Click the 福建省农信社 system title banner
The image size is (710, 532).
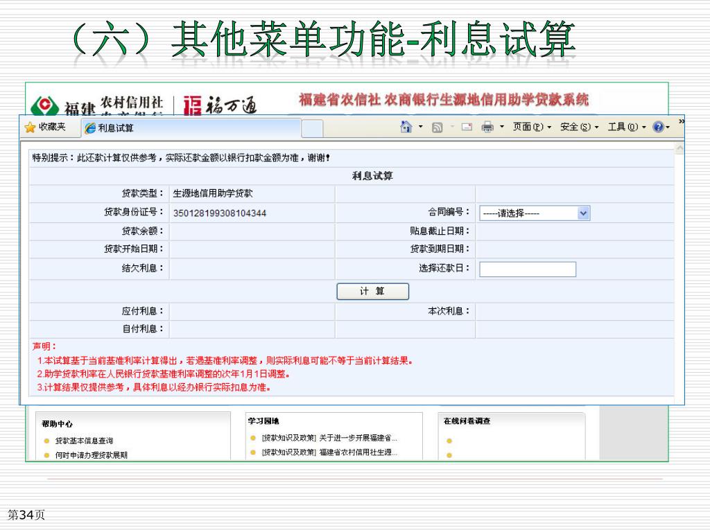[x=444, y=100]
